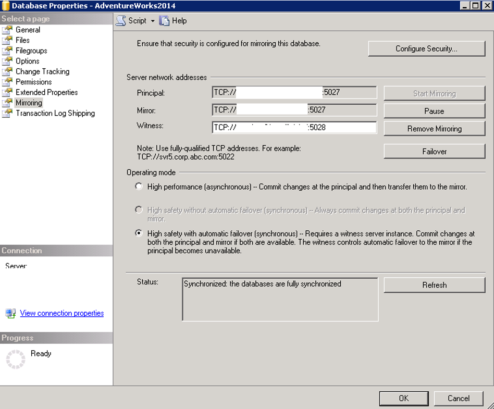This screenshot has width=494, height=409.
Task: Click the example address TCP://svr5.corp.abc.com:5022
Action: [x=186, y=157]
